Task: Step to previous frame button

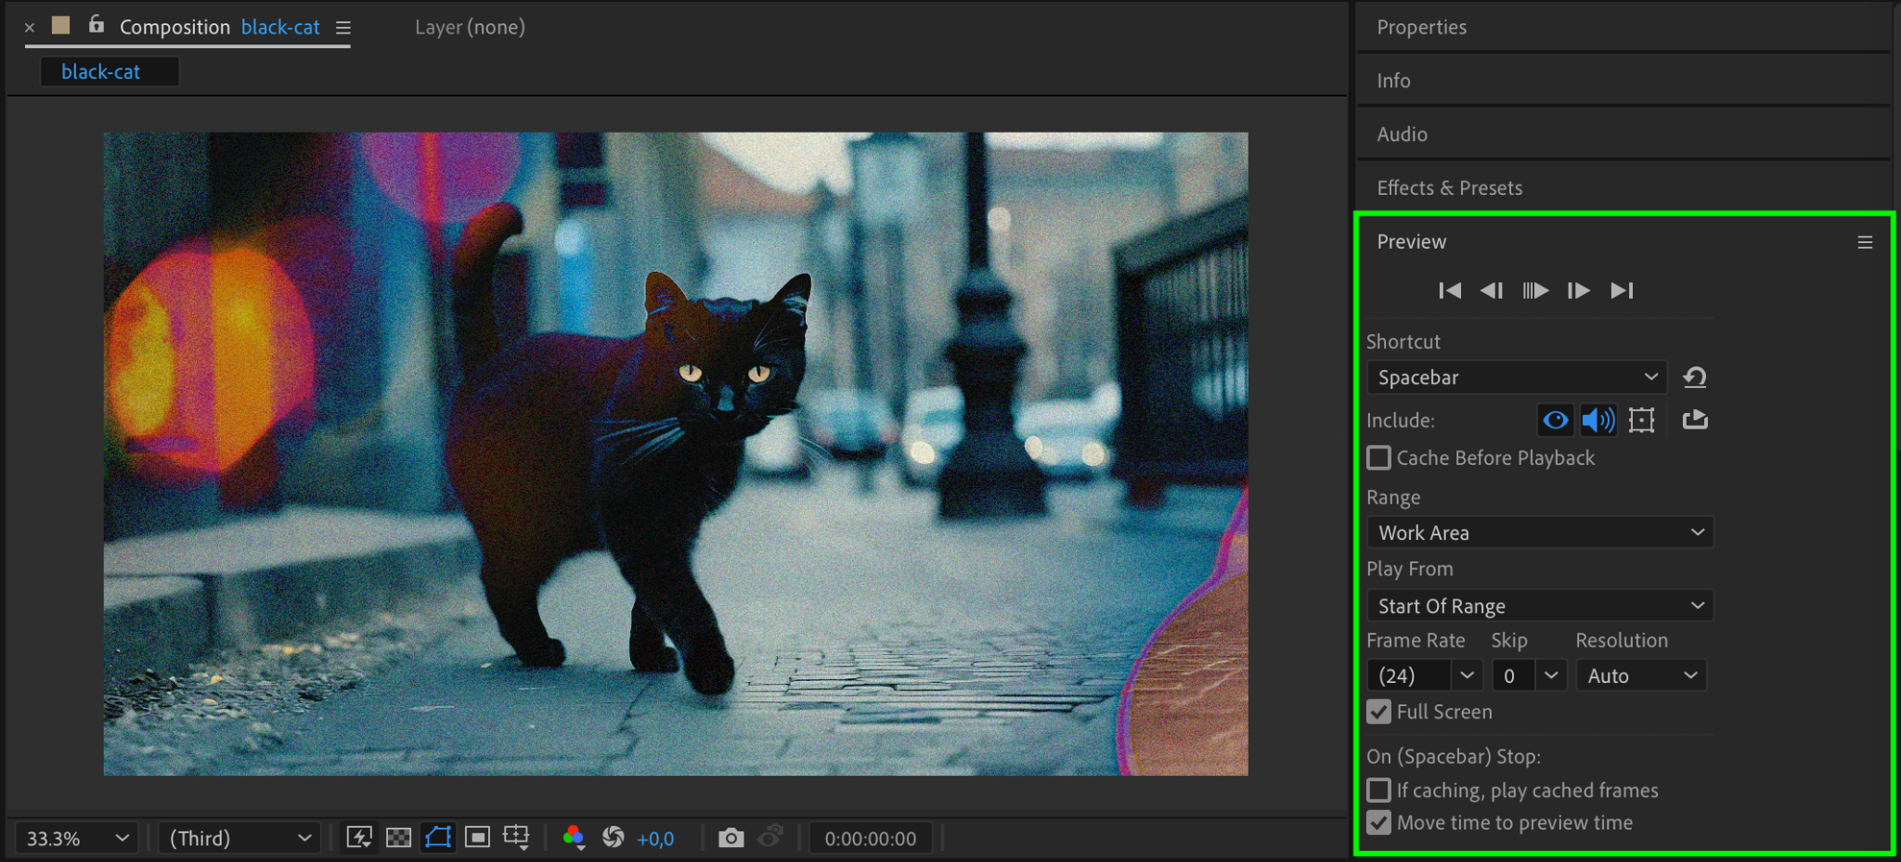Action: click(1492, 290)
